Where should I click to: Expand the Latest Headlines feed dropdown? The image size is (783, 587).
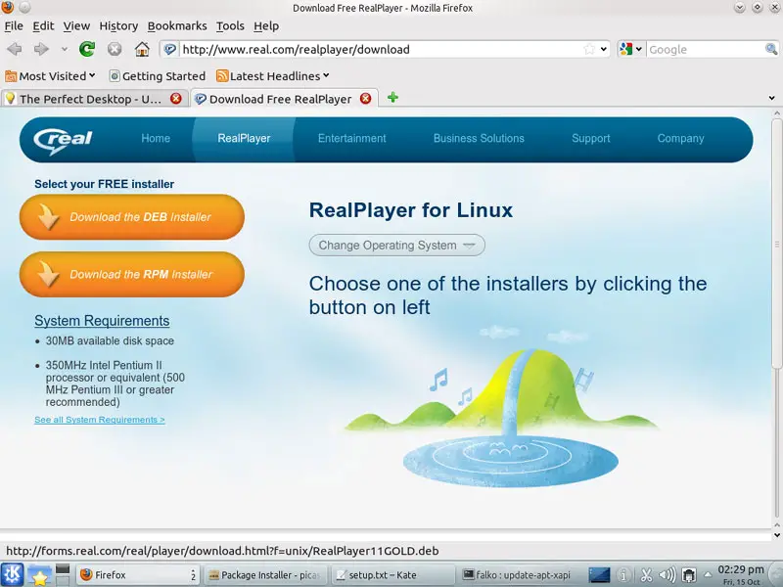(326, 75)
